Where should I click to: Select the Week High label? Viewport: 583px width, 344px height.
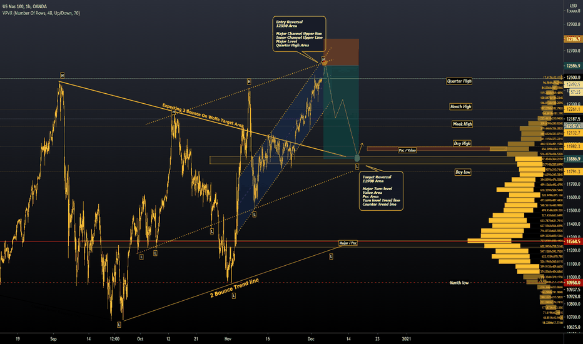pos(462,124)
